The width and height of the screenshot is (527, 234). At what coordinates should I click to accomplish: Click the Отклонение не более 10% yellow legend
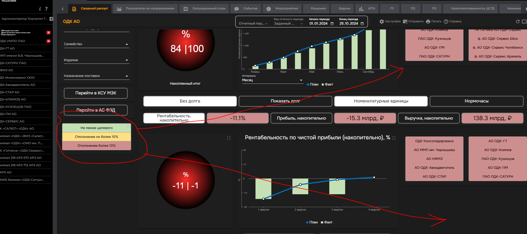point(96,137)
